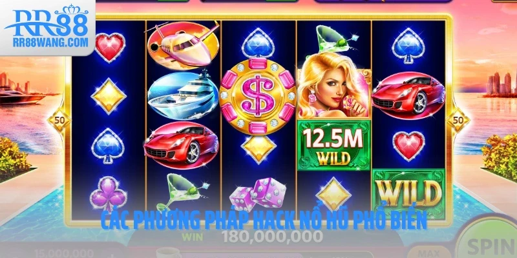517x258 pixels.
Task: Click the blue spade in fifth reel
Action: click(408, 45)
